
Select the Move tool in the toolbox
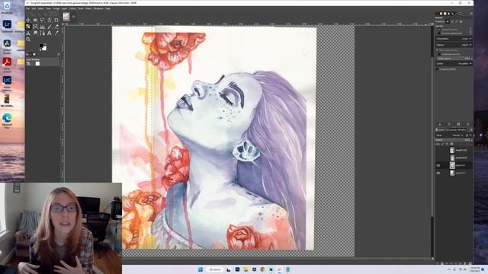(28, 20)
